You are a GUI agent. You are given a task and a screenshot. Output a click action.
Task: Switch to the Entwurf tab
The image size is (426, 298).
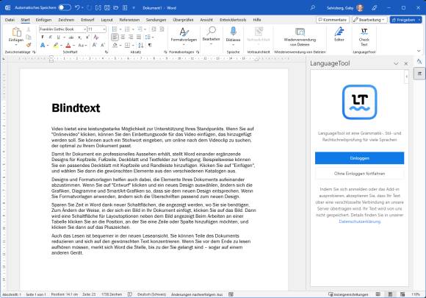click(x=87, y=20)
